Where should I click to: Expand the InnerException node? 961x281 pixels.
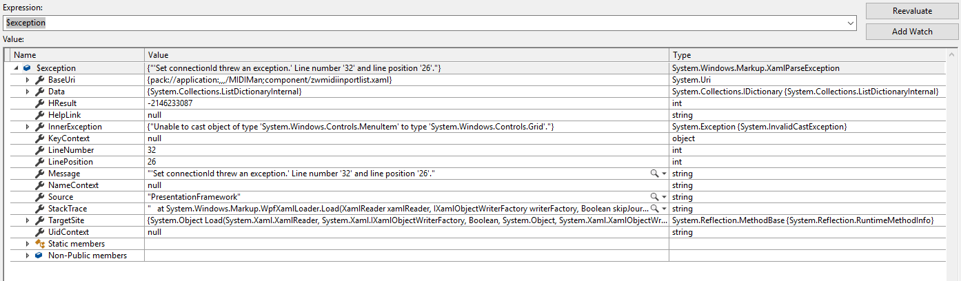pos(28,127)
